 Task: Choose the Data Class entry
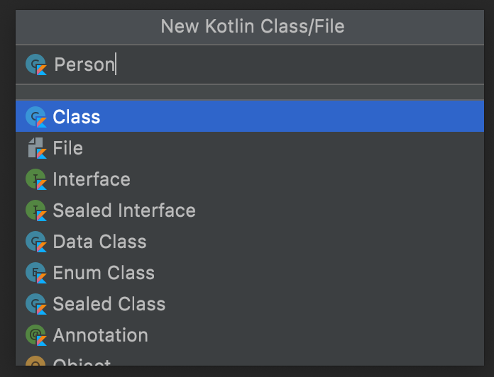[x=250, y=241]
